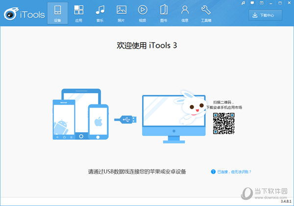The width and height of the screenshot is (294, 206).
Task: Click the 欢迎使用 iTools 3 heading
Action: pos(147,45)
